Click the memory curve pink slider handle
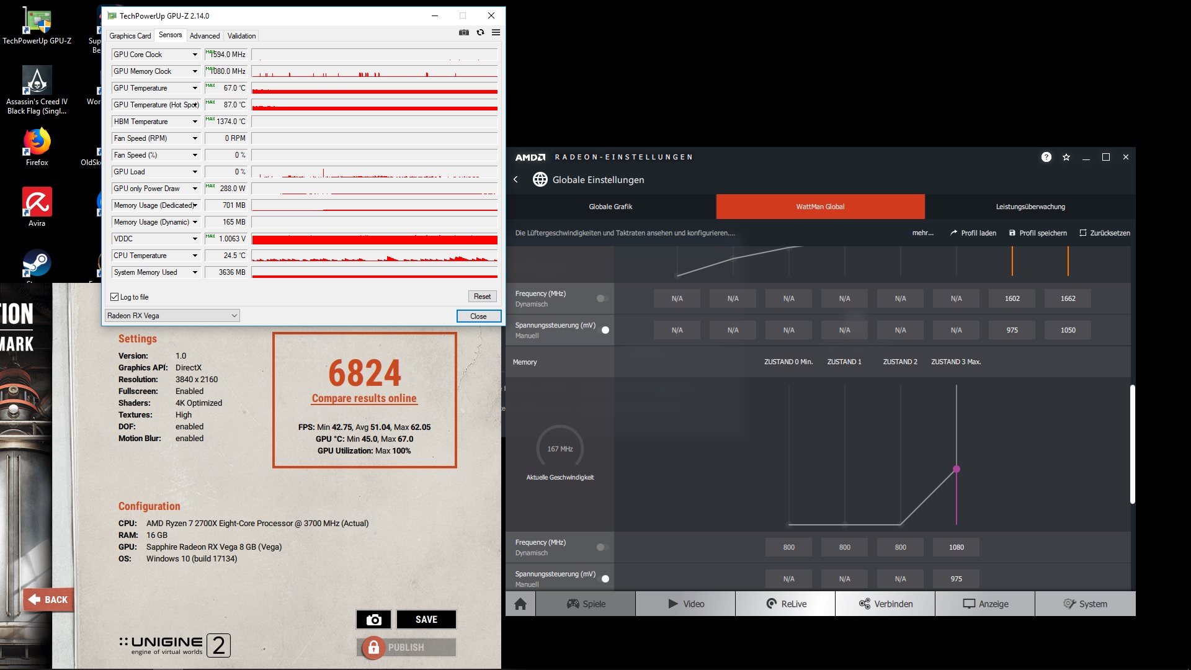 [956, 469]
